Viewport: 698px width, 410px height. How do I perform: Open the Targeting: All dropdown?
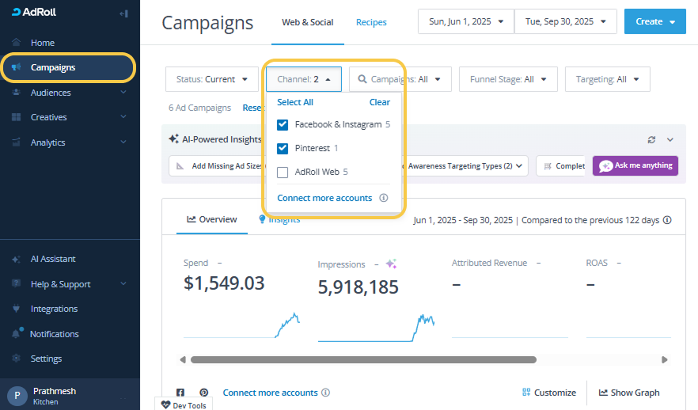click(x=607, y=79)
